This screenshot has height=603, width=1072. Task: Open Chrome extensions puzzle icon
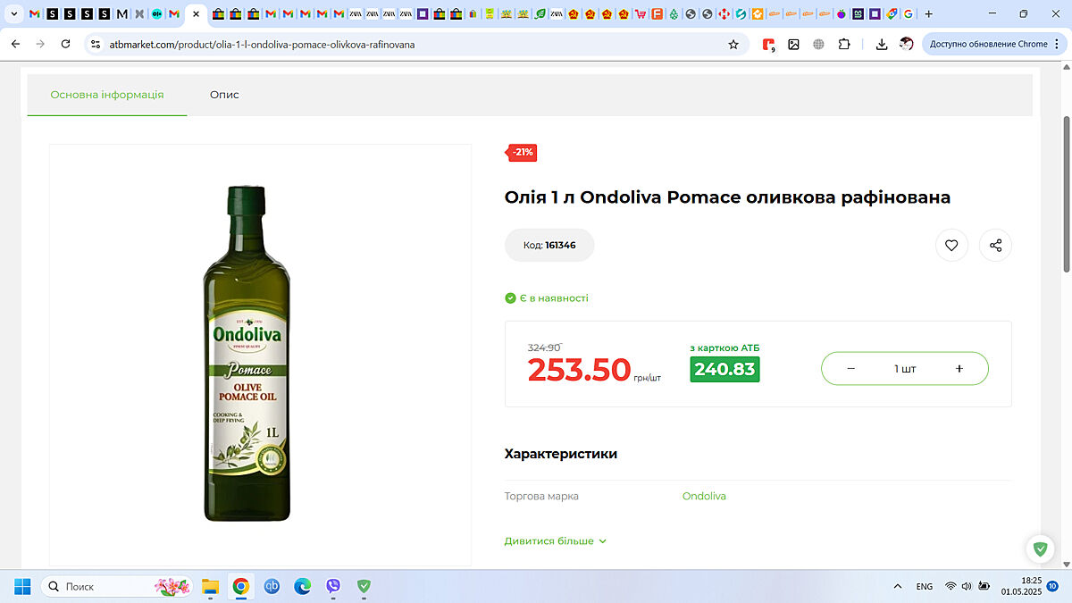pyautogui.click(x=843, y=44)
